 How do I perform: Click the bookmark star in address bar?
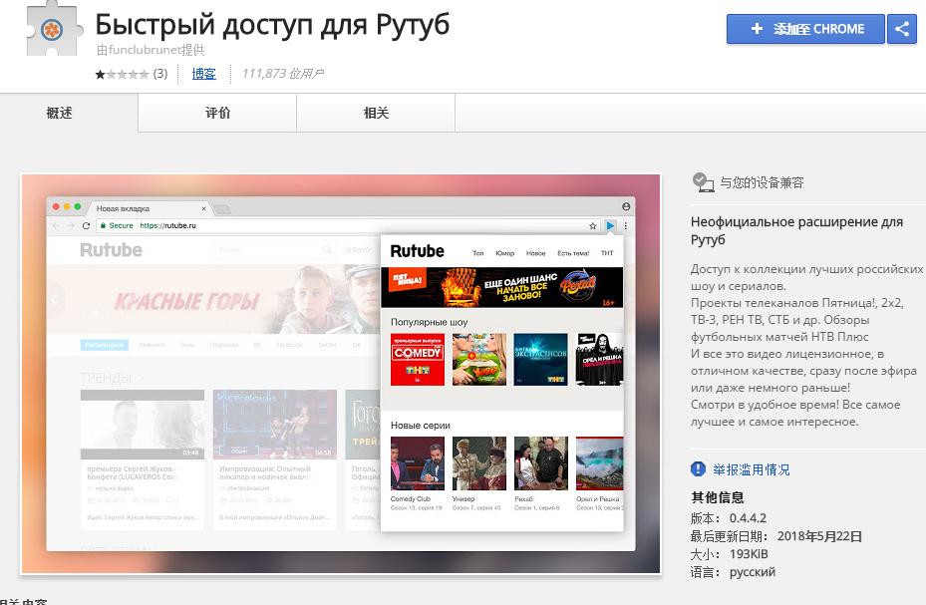click(x=593, y=226)
